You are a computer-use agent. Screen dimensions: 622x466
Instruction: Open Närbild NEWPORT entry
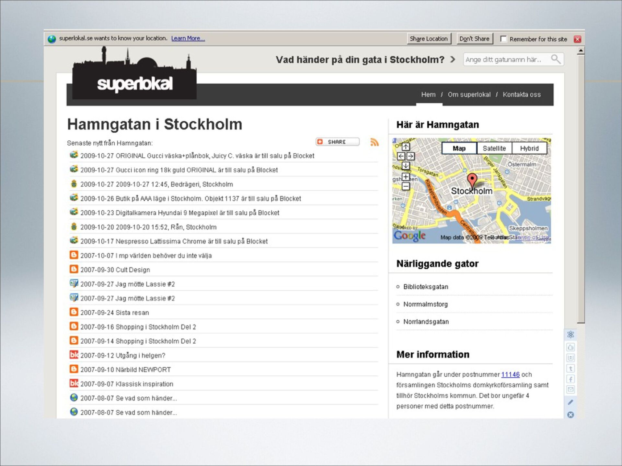126,370
